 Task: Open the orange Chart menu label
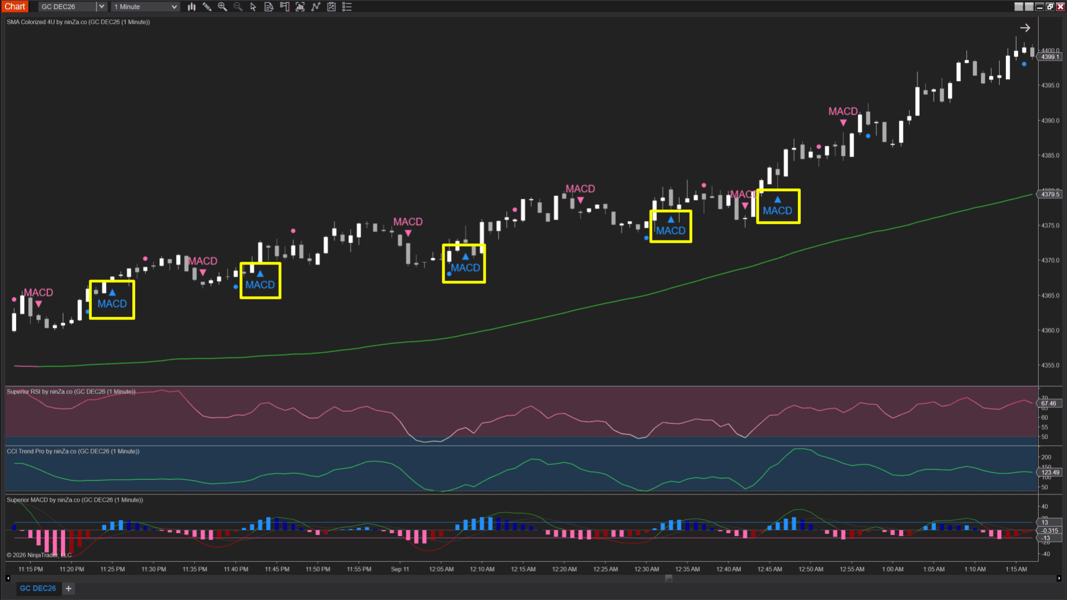(15, 7)
